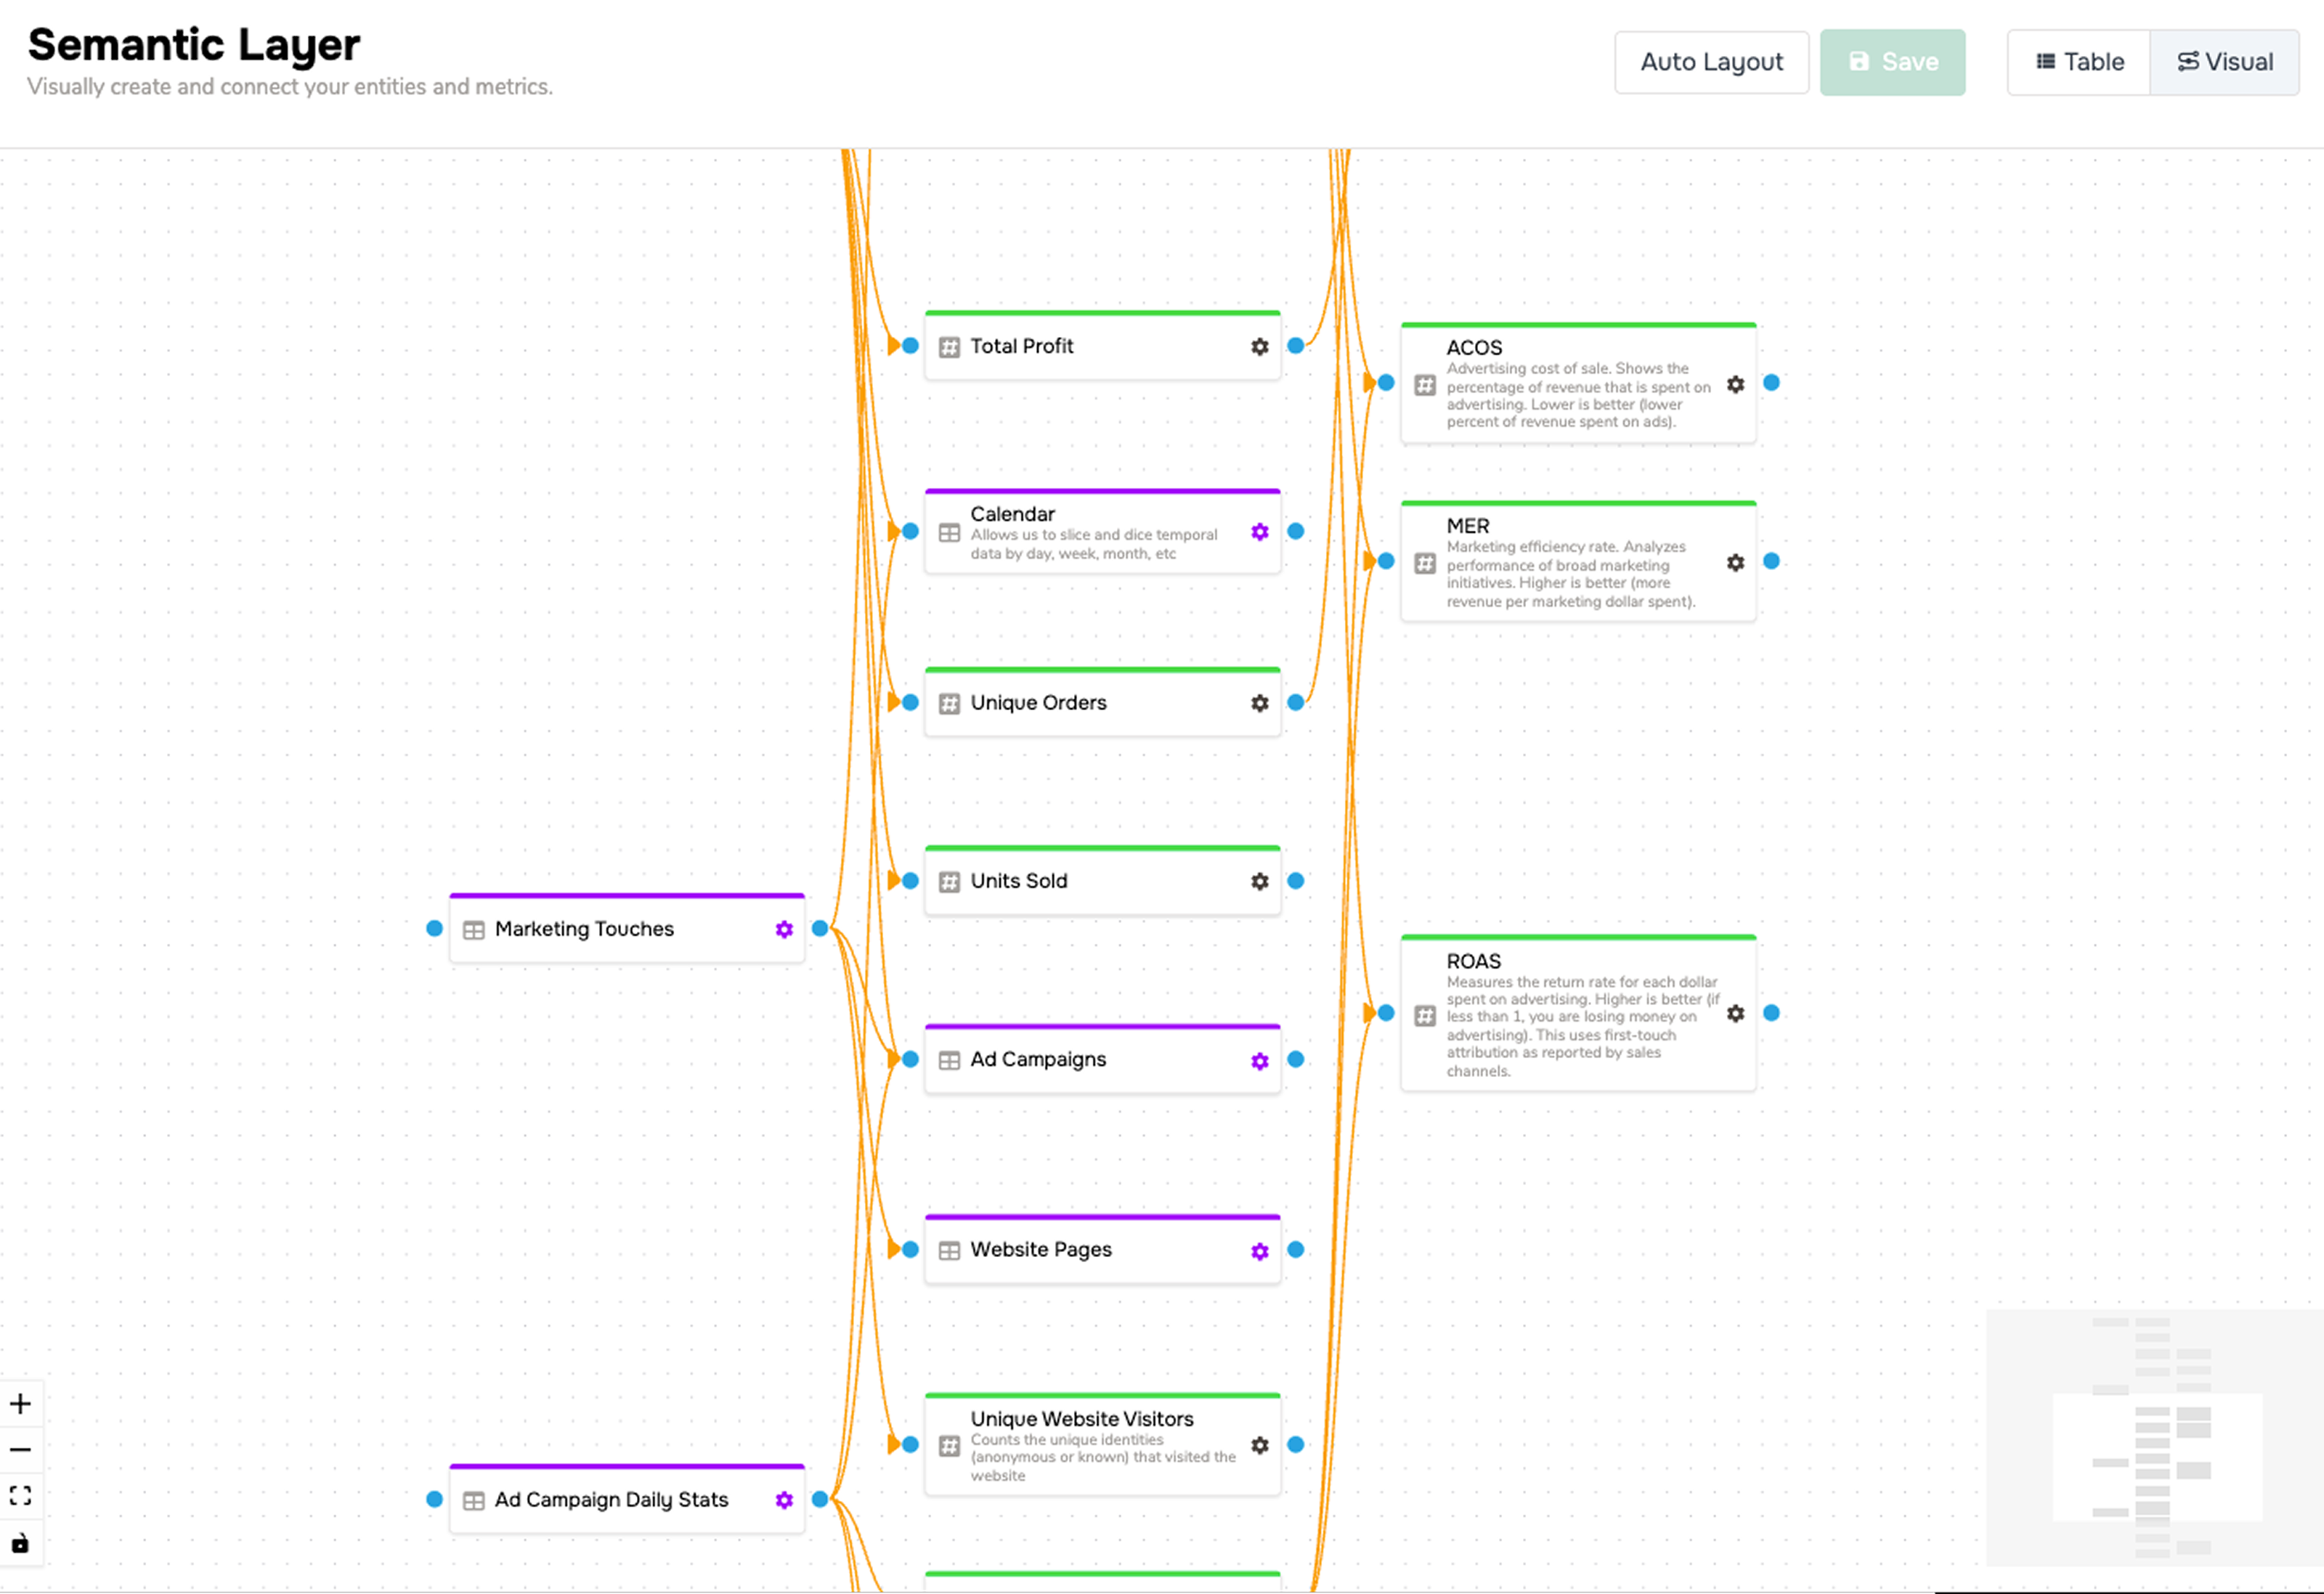2324x1594 pixels.
Task: Open Marketing Touches purple gear settings
Action: pos(784,929)
